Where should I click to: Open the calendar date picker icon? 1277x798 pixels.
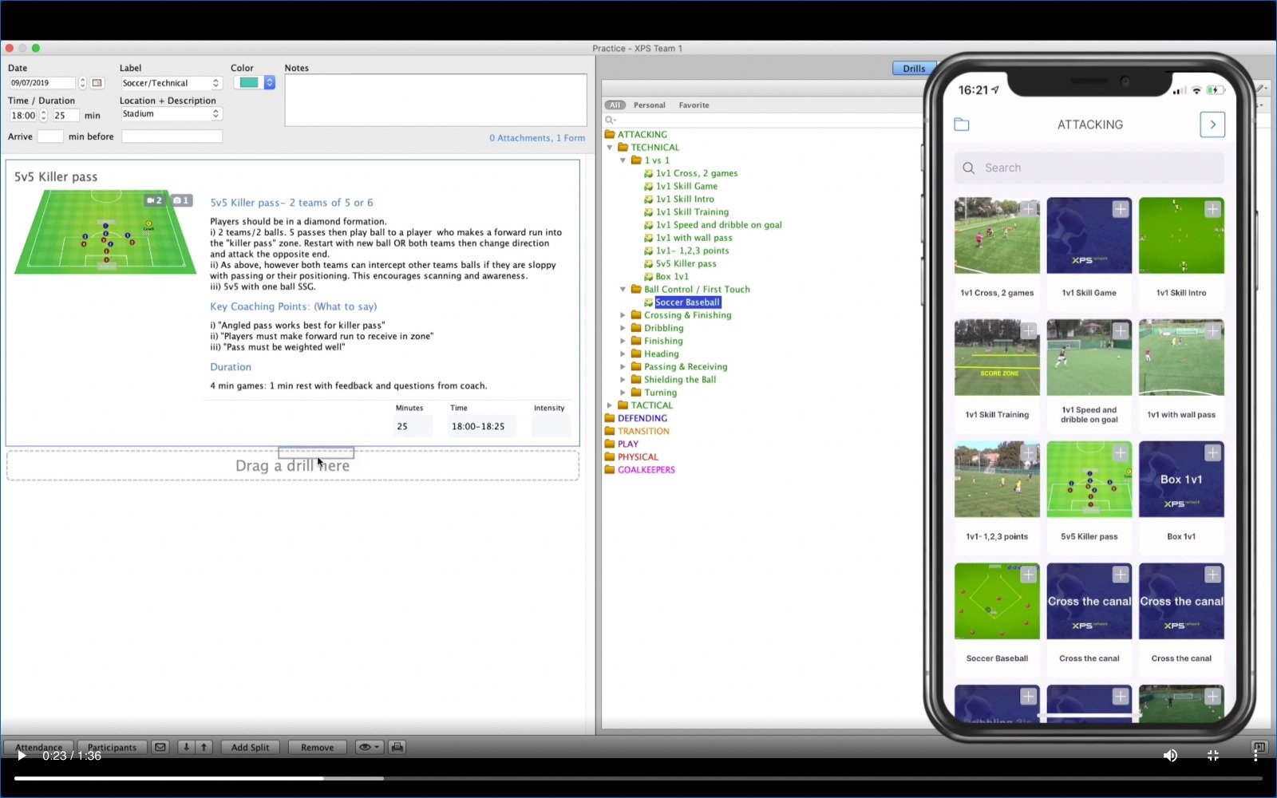tap(97, 83)
